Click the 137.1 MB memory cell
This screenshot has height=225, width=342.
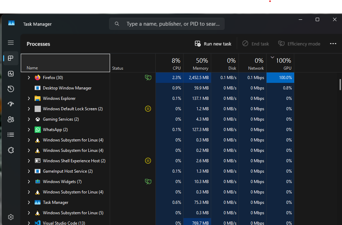[x=197, y=98]
